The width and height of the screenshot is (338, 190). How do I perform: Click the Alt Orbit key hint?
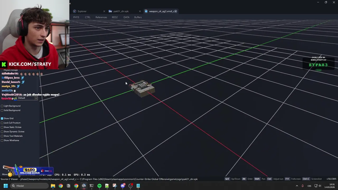247,179
